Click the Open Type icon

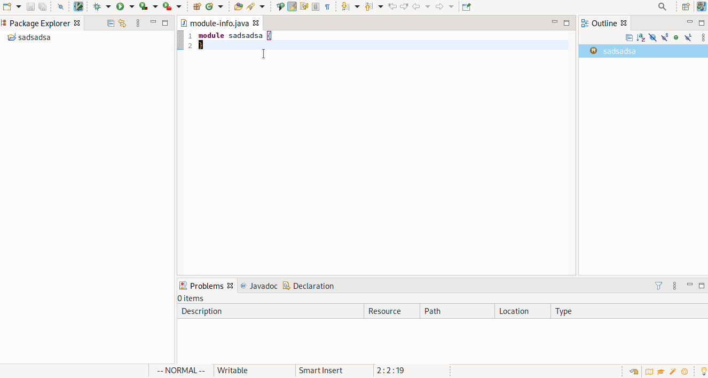click(239, 6)
